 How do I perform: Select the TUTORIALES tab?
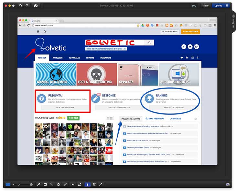coord(74,58)
